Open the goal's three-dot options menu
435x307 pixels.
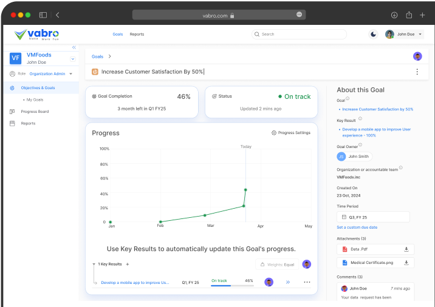pos(417,72)
